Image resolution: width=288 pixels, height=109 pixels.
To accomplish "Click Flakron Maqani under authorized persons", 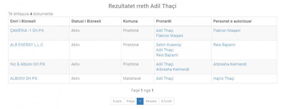I will [x=227, y=31].
